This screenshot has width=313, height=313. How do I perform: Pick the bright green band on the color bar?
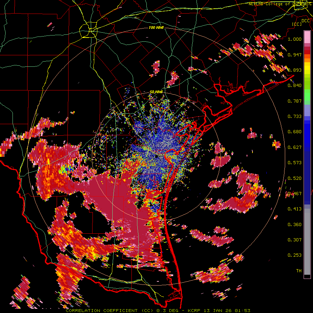coord(307,95)
